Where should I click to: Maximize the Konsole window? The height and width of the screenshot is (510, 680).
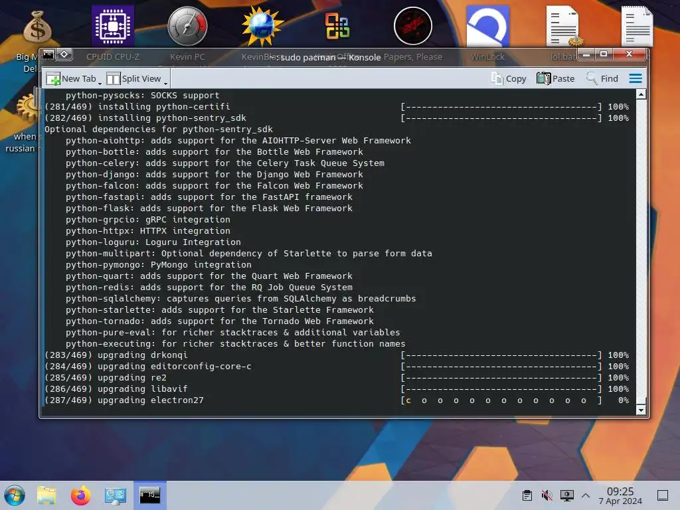coord(603,54)
